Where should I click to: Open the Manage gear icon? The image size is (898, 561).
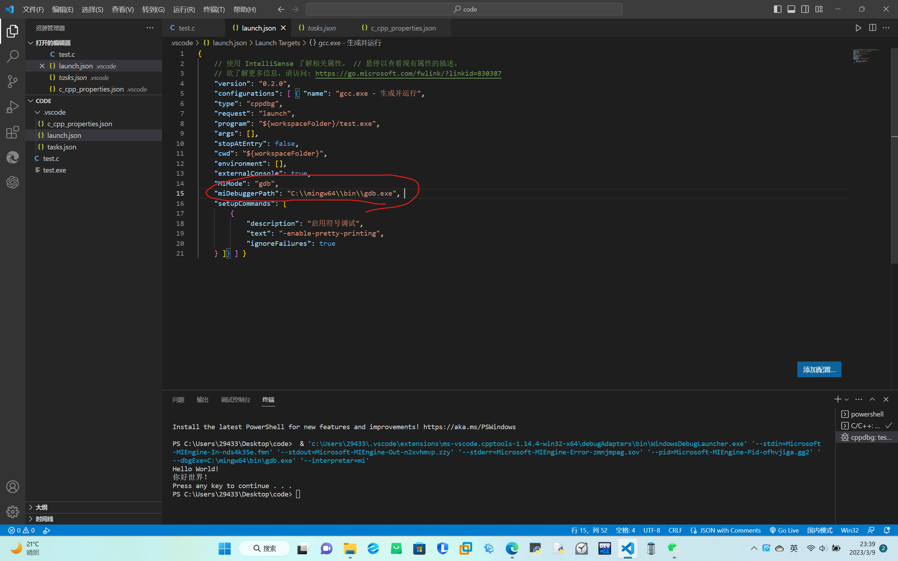(x=12, y=512)
